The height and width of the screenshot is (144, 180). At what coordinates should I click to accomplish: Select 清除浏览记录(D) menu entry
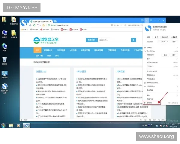153,83
